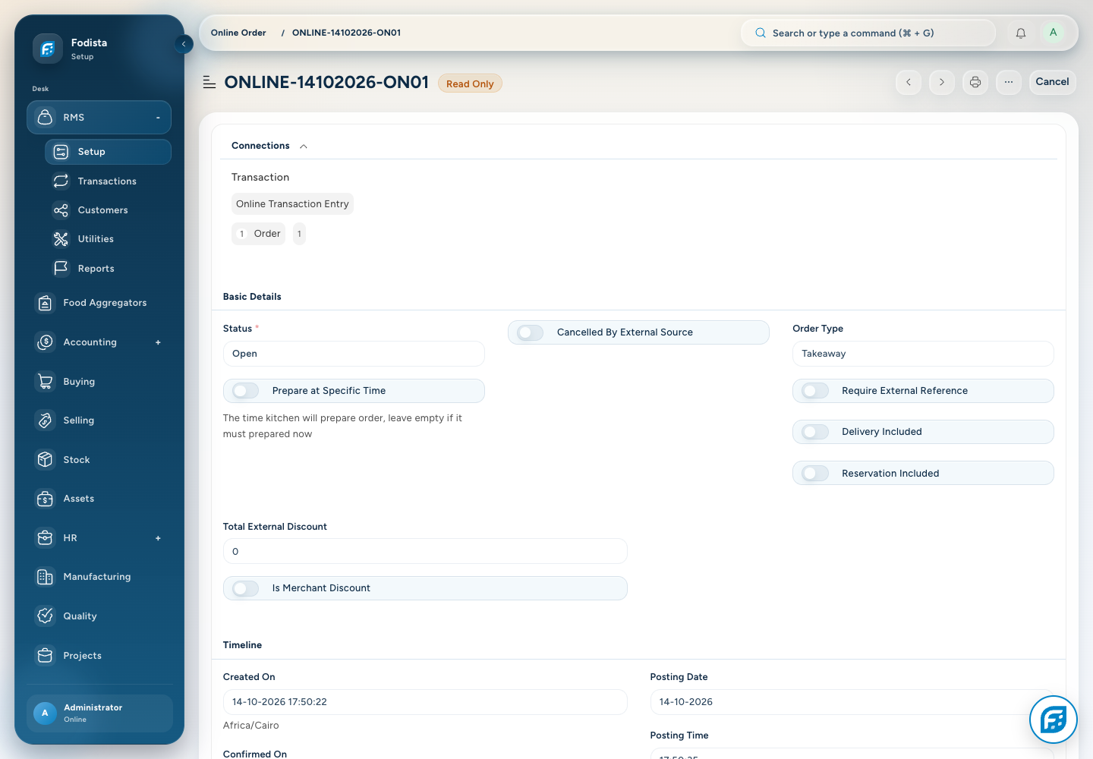This screenshot has height=759, width=1093.
Task: Open the Online Order breadcrumb link
Action: (x=238, y=33)
